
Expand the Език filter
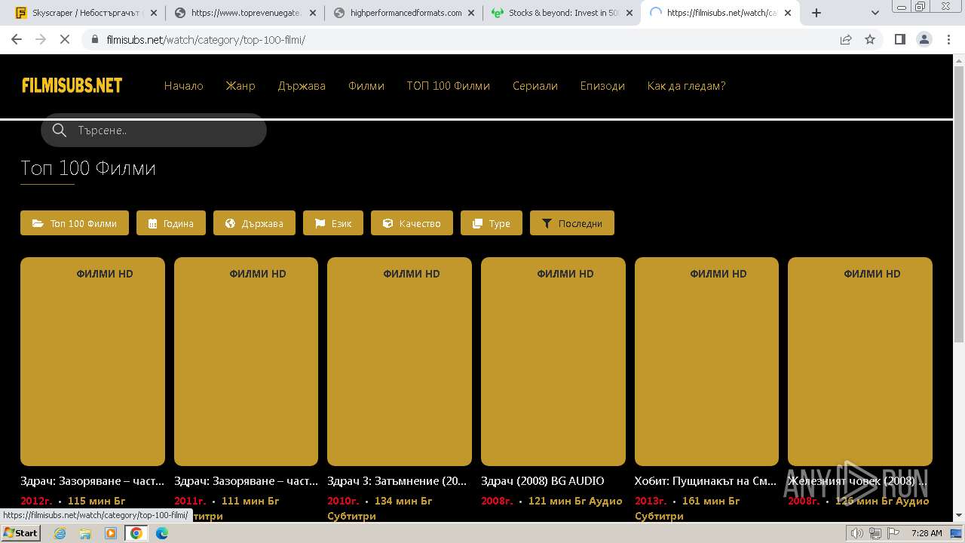[333, 223]
